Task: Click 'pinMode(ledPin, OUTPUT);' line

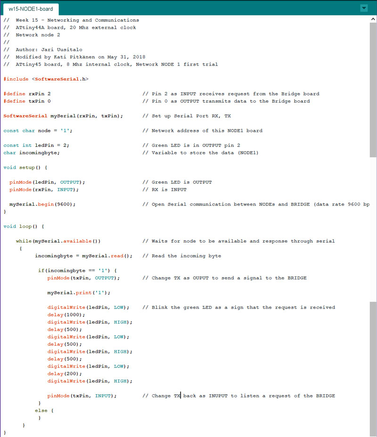Action: click(x=47, y=182)
